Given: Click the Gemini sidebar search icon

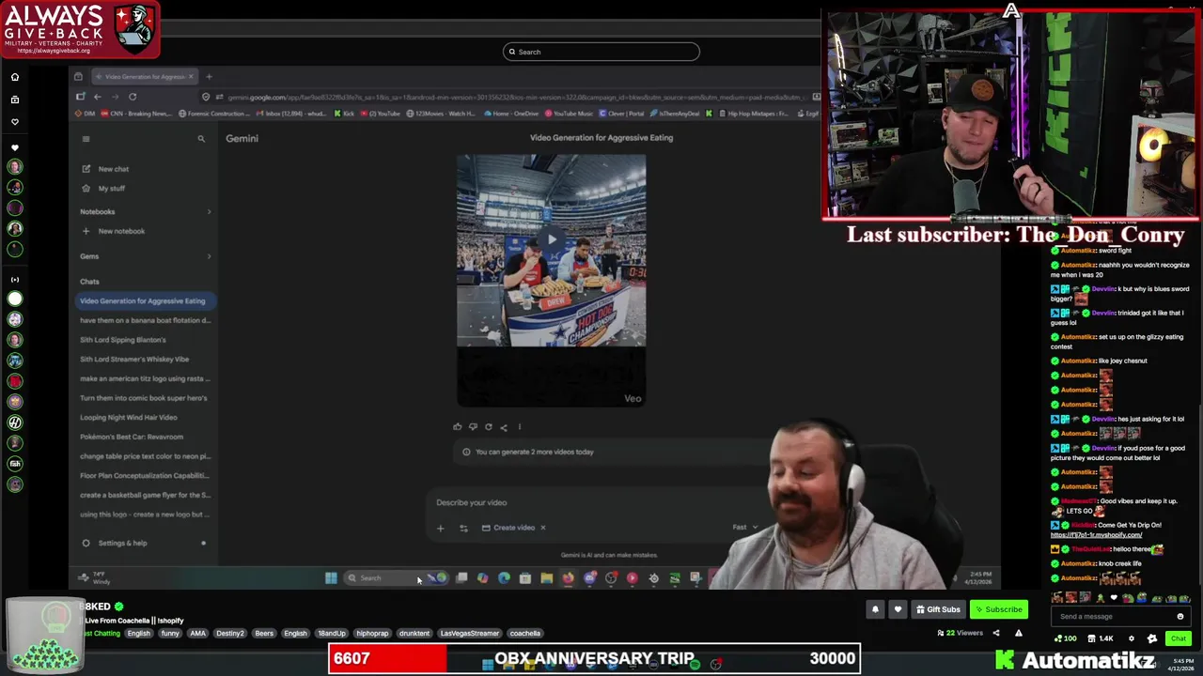Looking at the screenshot, I should pyautogui.click(x=201, y=139).
